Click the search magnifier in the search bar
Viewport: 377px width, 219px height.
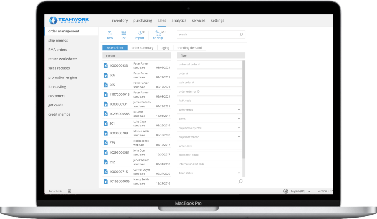click(241, 34)
